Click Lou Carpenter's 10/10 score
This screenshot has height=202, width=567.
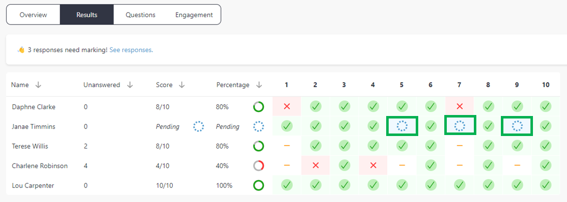tap(163, 185)
